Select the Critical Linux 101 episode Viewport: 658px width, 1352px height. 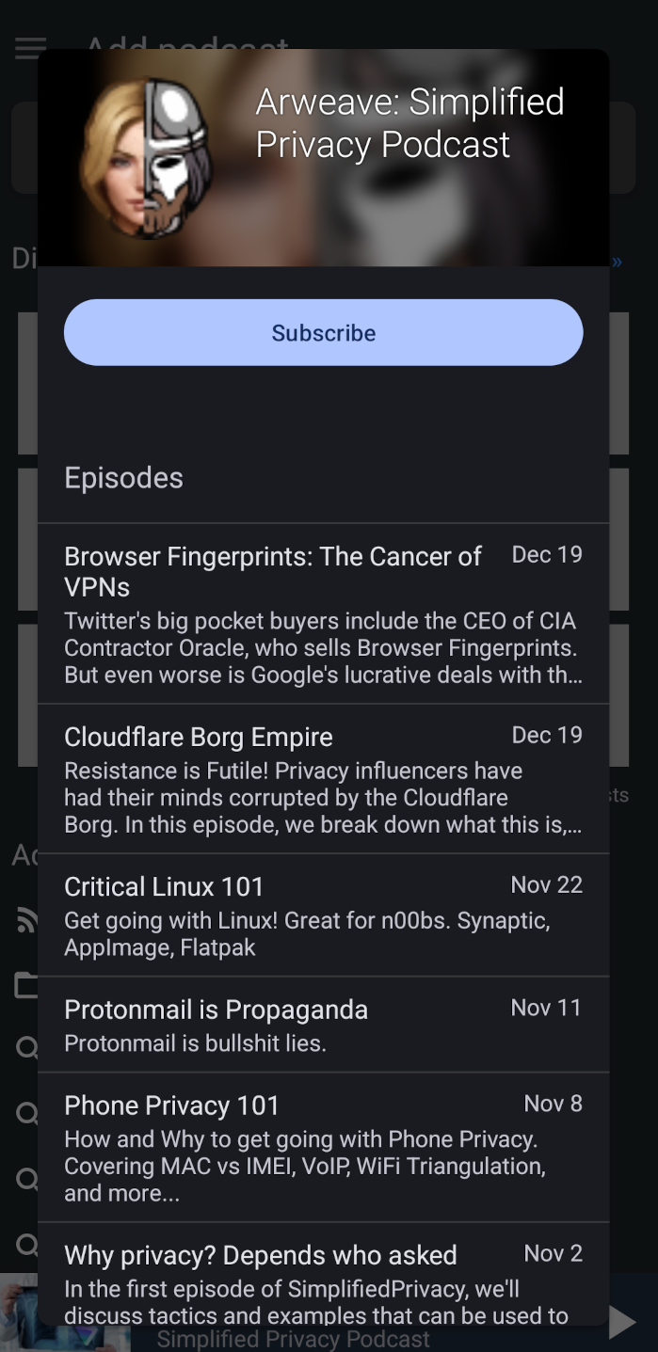tap(164, 886)
